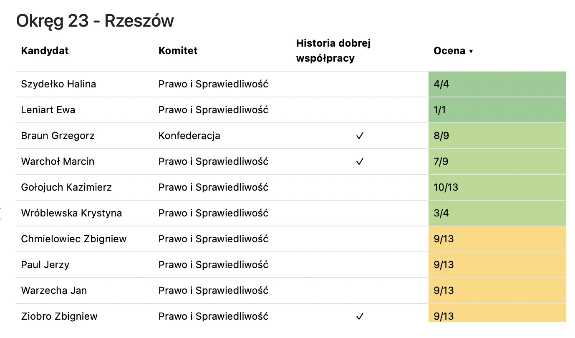Screen dimensions: 575x338
Task: Click the green 4/4 score cell
Action: click(x=497, y=84)
